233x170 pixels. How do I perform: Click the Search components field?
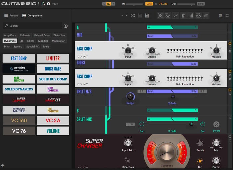32,26
